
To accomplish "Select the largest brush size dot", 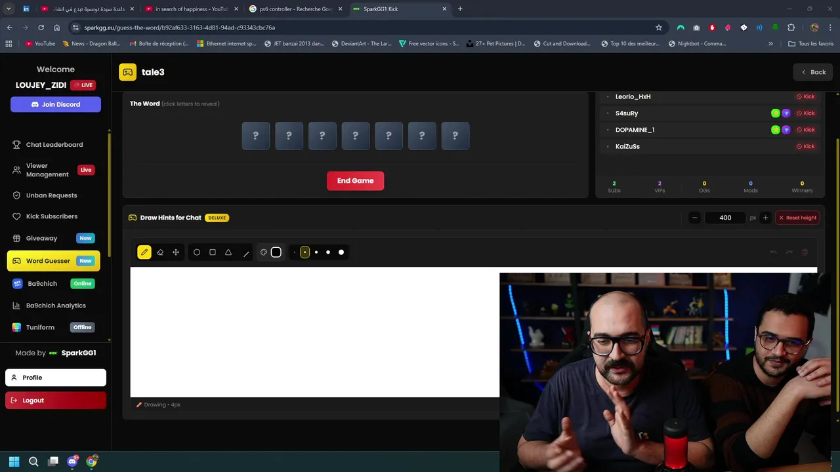I will pos(341,252).
